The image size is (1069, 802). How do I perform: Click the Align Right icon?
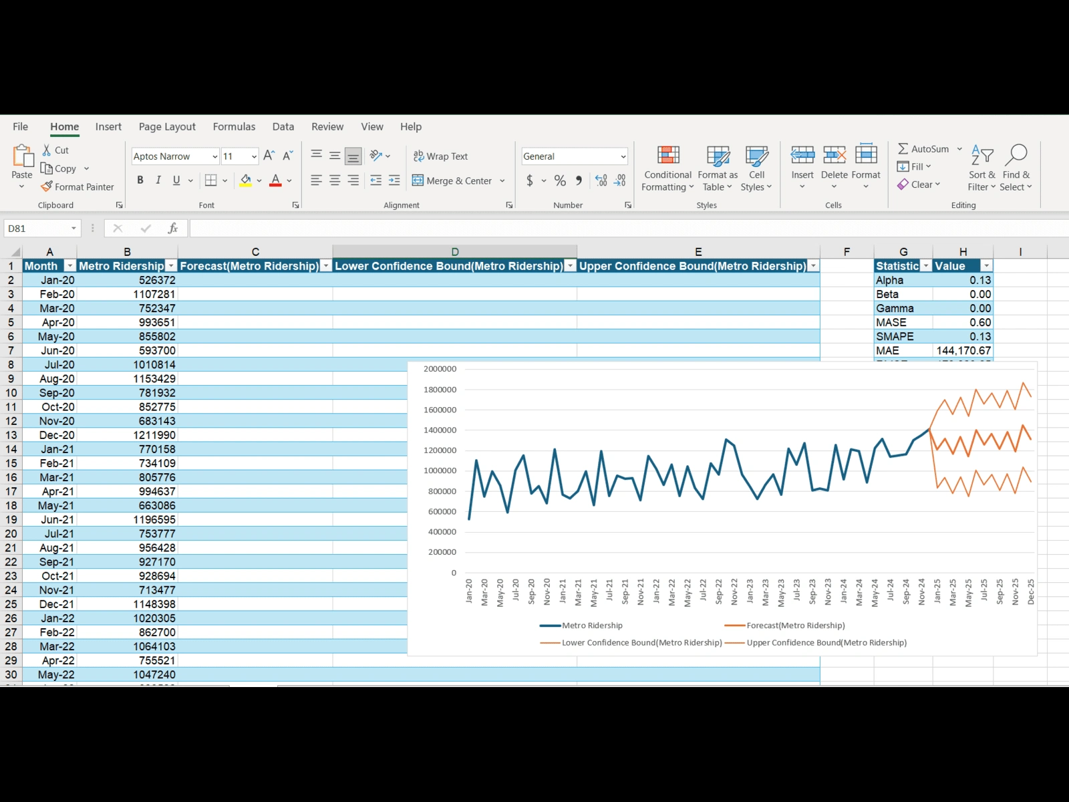click(353, 180)
